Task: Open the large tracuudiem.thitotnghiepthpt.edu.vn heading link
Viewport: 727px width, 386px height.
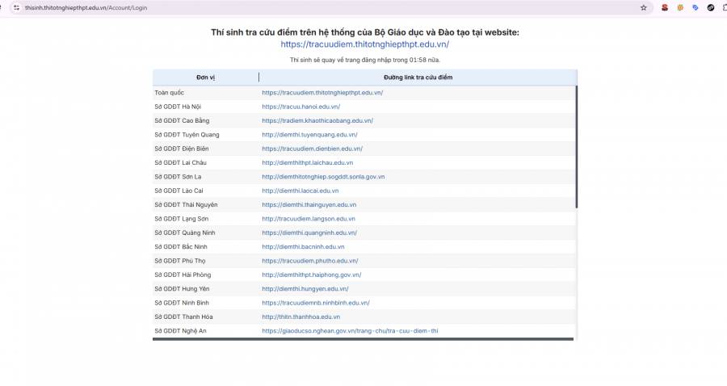Action: 365,44
